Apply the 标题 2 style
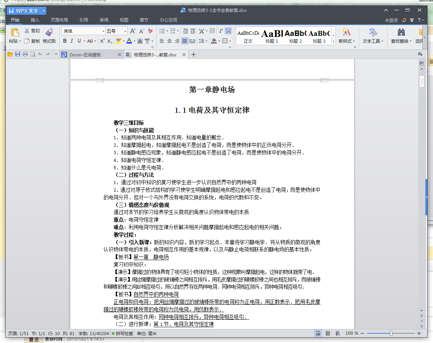433x343 pixels. (x=295, y=36)
